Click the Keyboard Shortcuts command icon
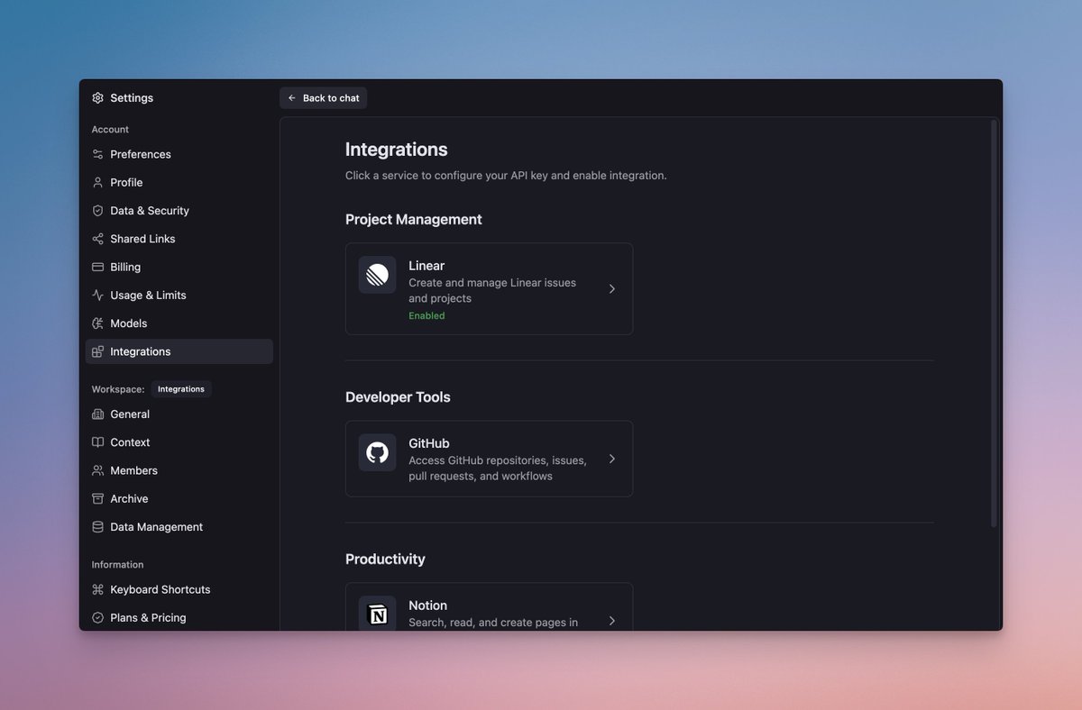 tap(98, 589)
